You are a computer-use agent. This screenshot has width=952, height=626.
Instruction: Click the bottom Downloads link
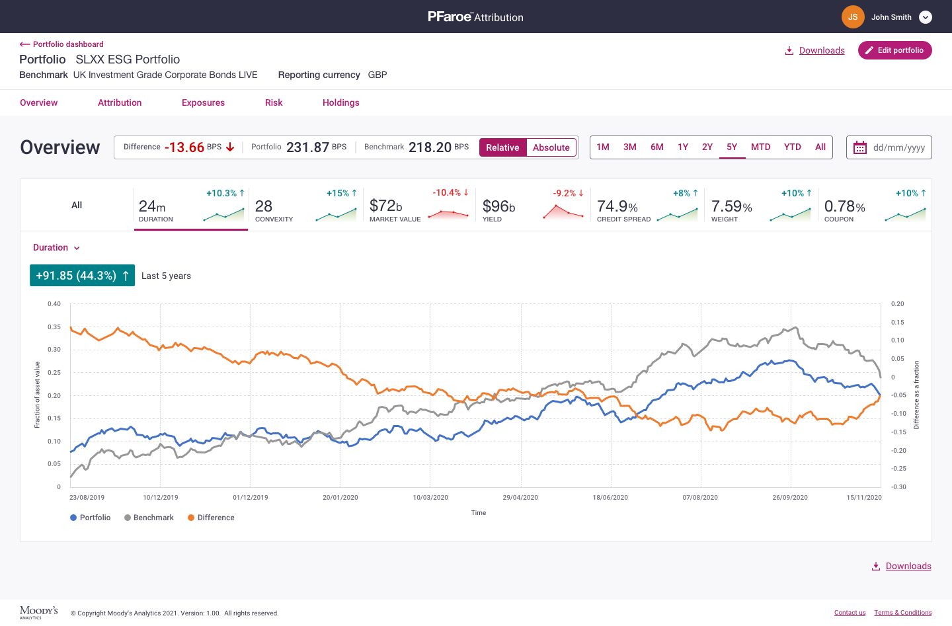pos(908,566)
